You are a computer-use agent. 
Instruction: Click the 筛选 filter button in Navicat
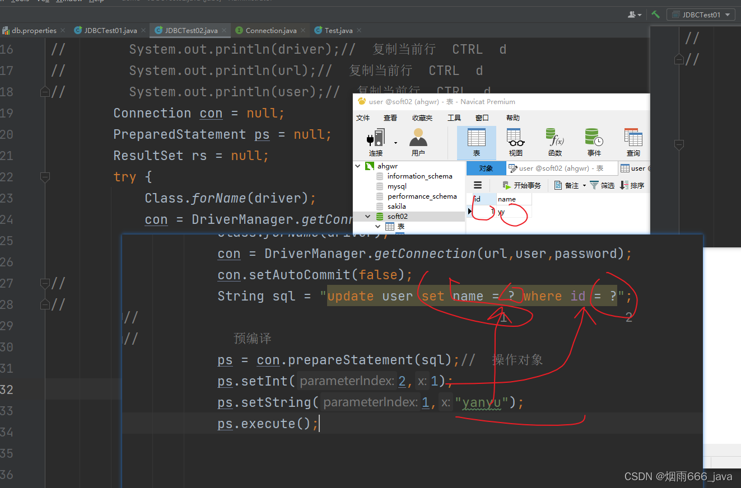click(x=602, y=185)
